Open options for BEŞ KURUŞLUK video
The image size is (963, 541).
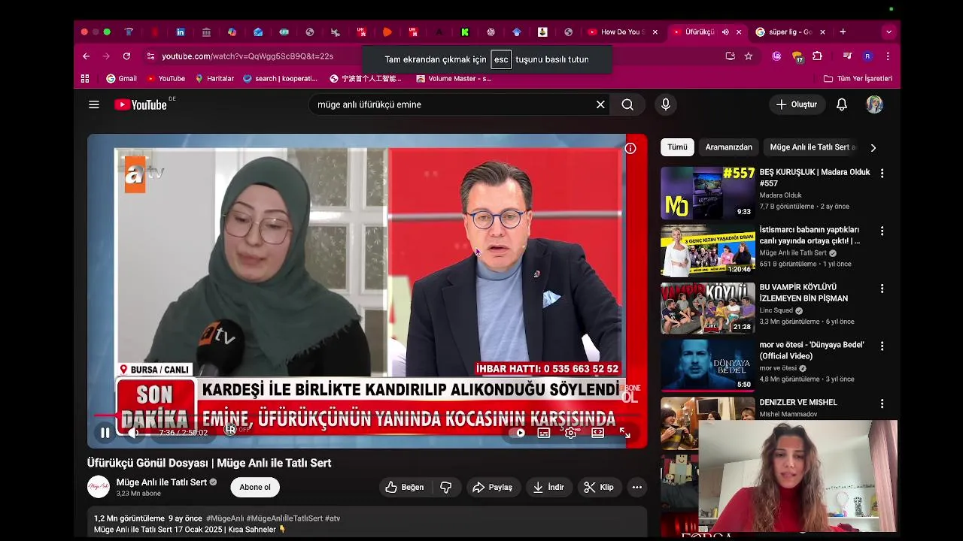[x=882, y=173]
